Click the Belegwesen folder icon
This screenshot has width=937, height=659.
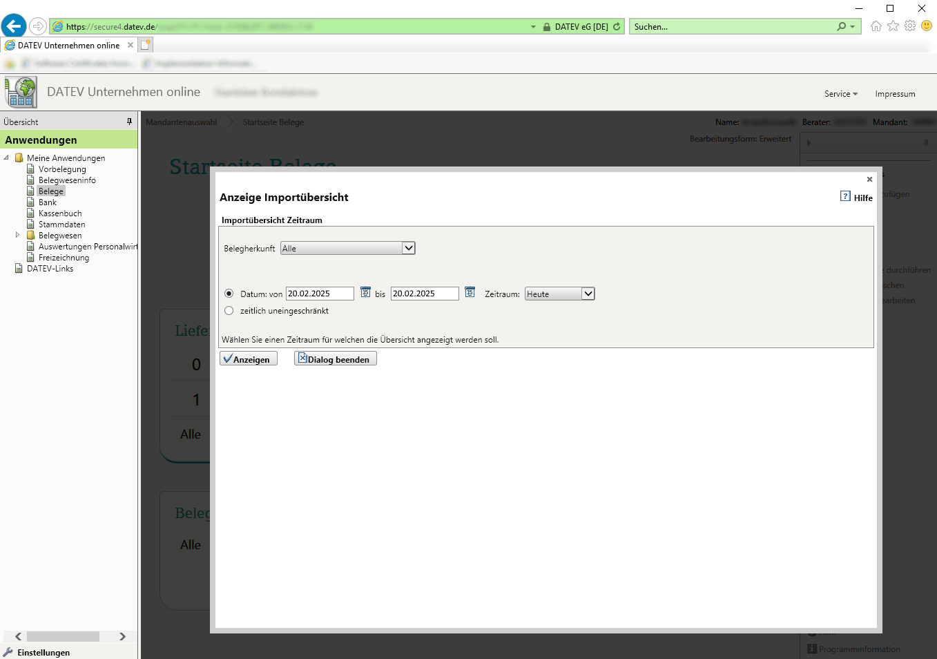click(30, 235)
